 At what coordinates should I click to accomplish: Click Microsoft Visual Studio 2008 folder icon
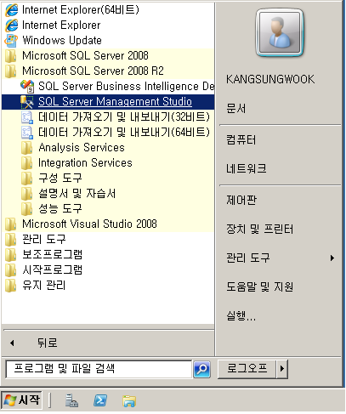pyautogui.click(x=11, y=224)
